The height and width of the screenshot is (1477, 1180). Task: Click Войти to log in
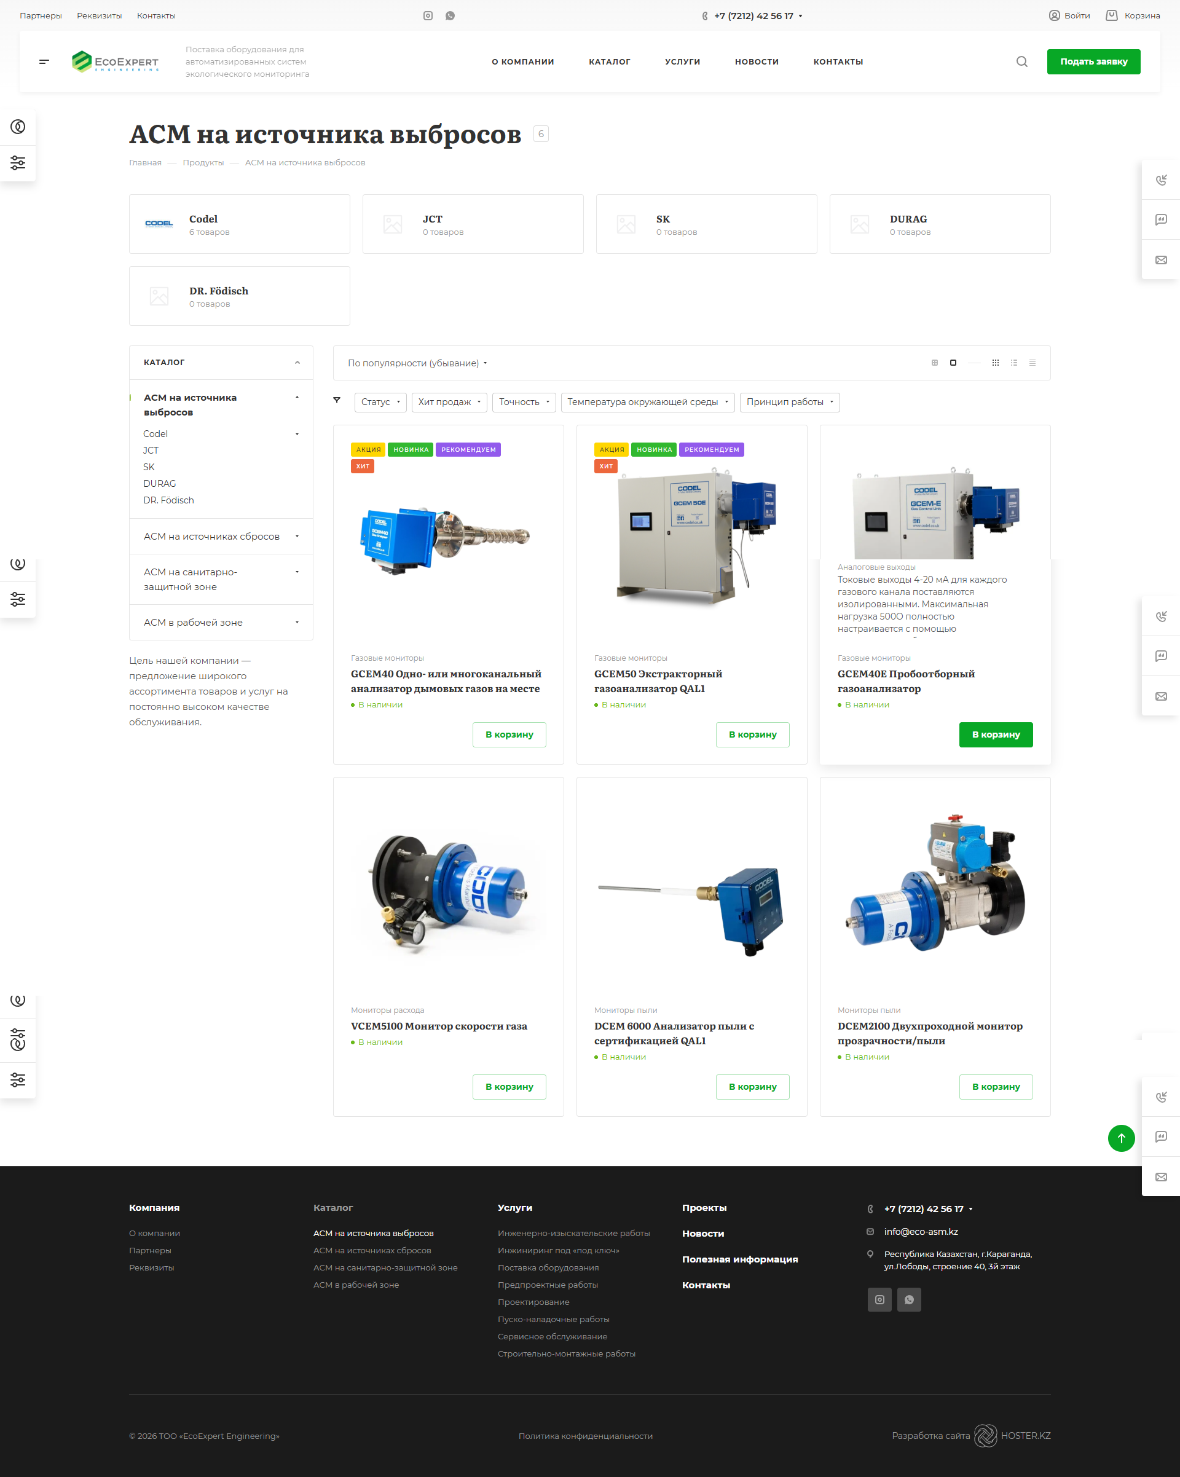point(1069,16)
